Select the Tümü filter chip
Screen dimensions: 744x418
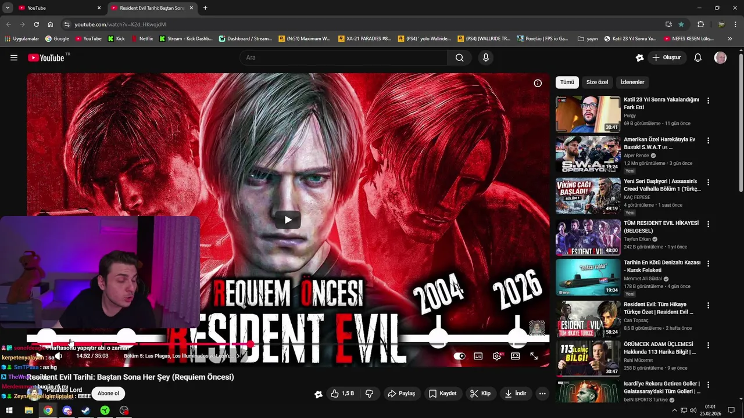click(567, 82)
